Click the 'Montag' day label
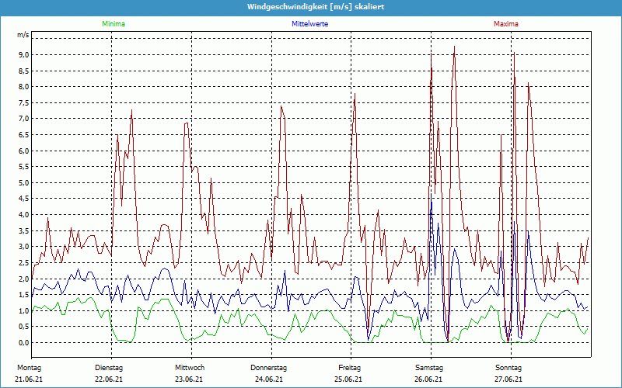622x388 pixels. [x=29, y=368]
